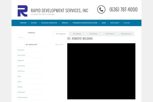153x102 pixels.
Task: Open the Aerospace industry link
Action: [21, 50]
